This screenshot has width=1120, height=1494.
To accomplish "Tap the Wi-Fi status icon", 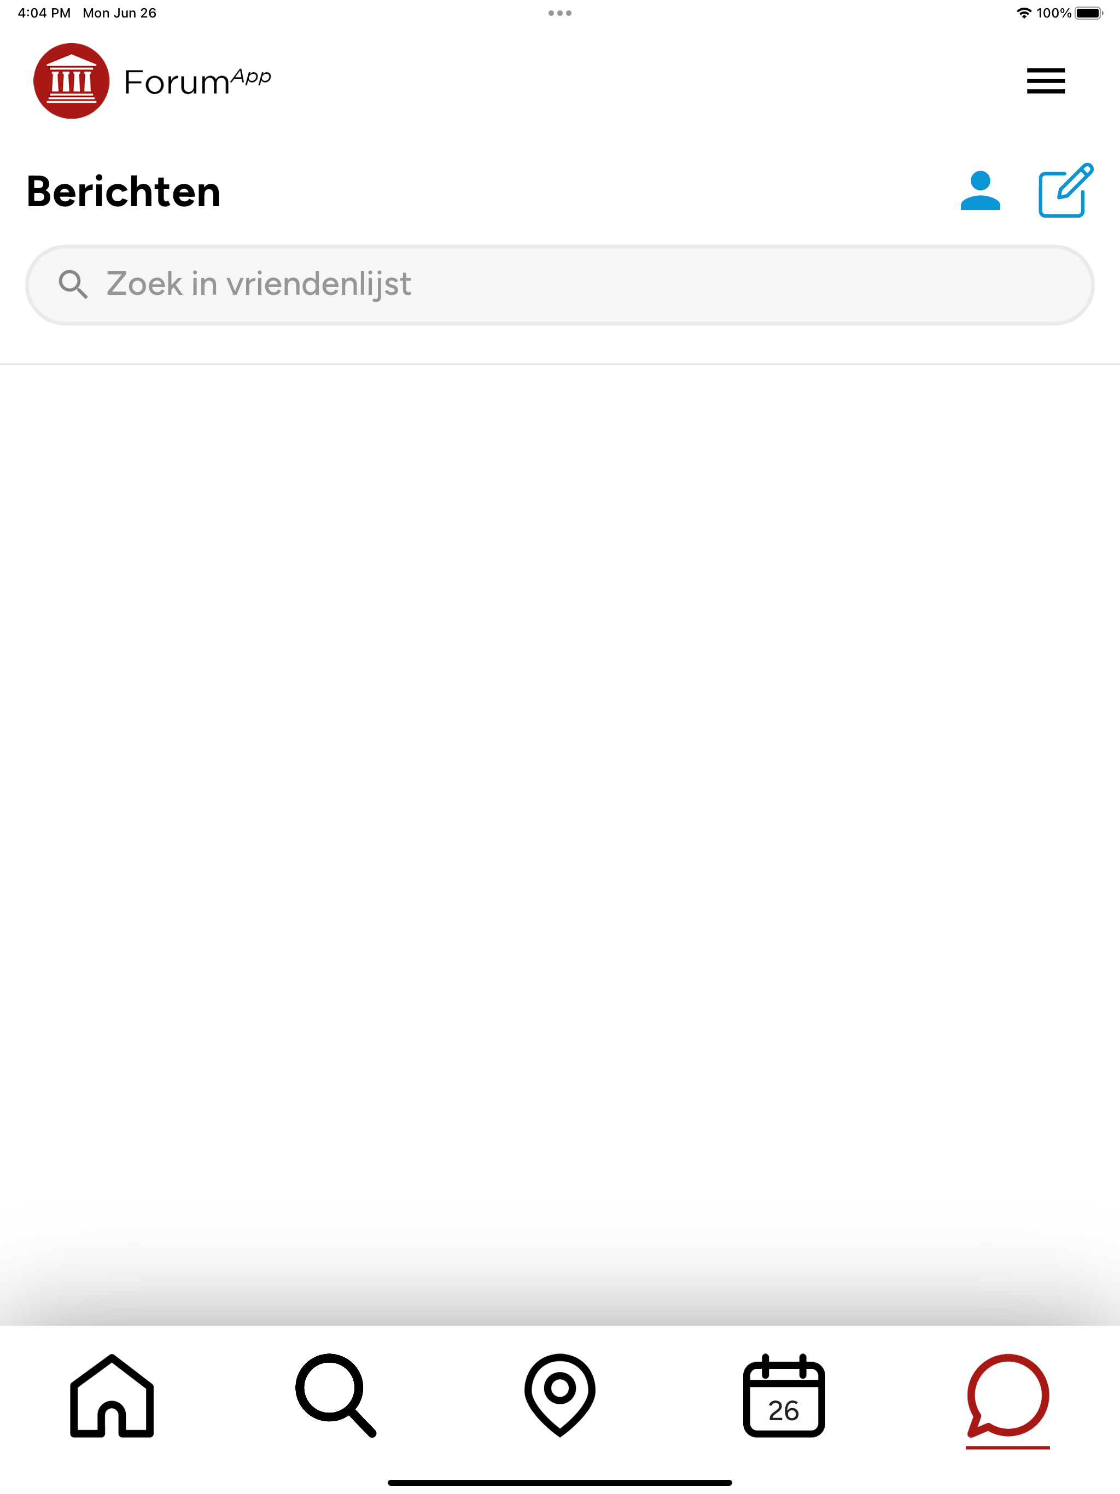I will (1024, 13).
